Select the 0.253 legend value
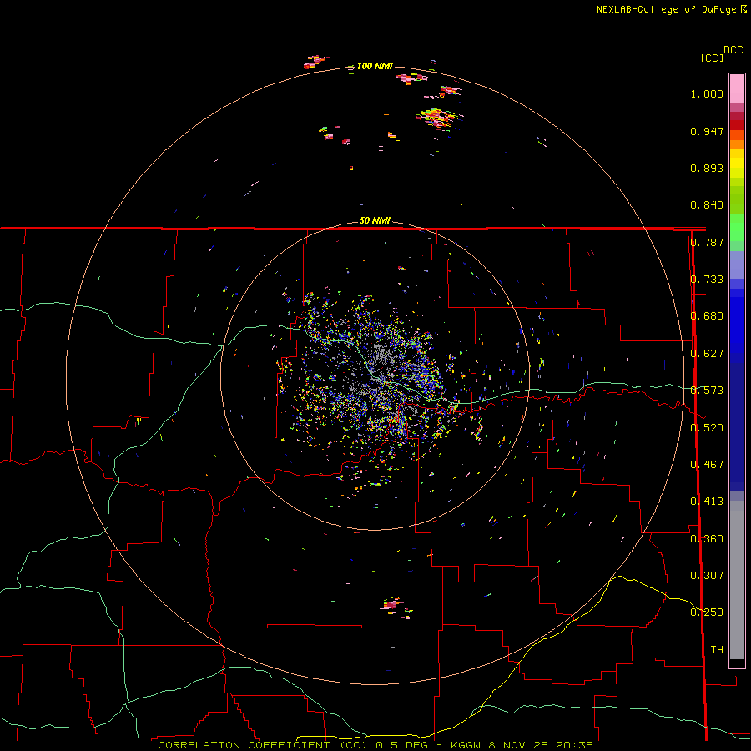Image resolution: width=751 pixels, height=751 pixels. [x=707, y=612]
